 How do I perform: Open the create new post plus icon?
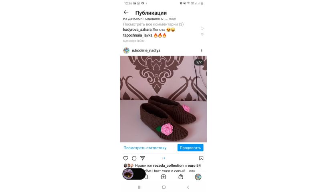[163, 177]
